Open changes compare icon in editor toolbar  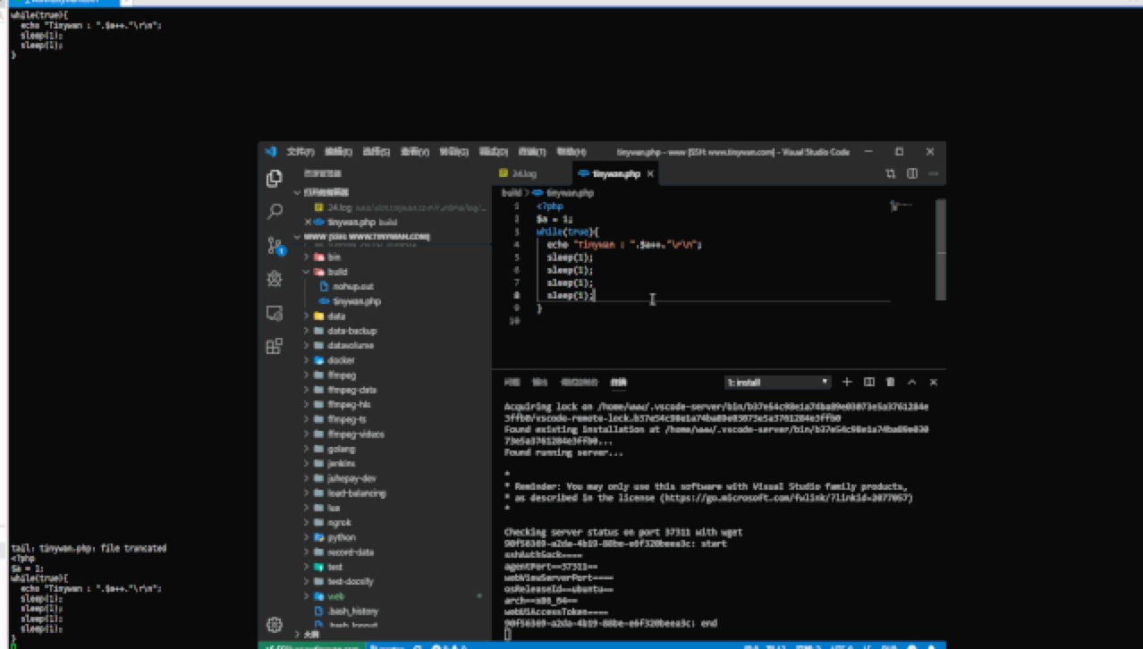[891, 173]
